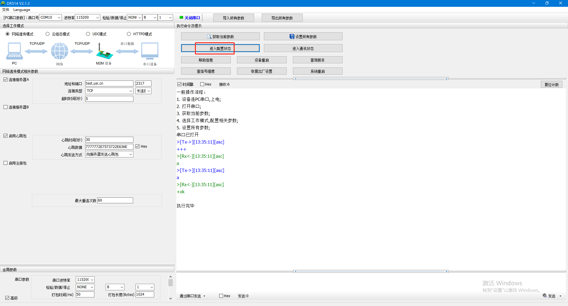568x306 pixels.
Task: Click the network globe icon
Action: tap(59, 51)
